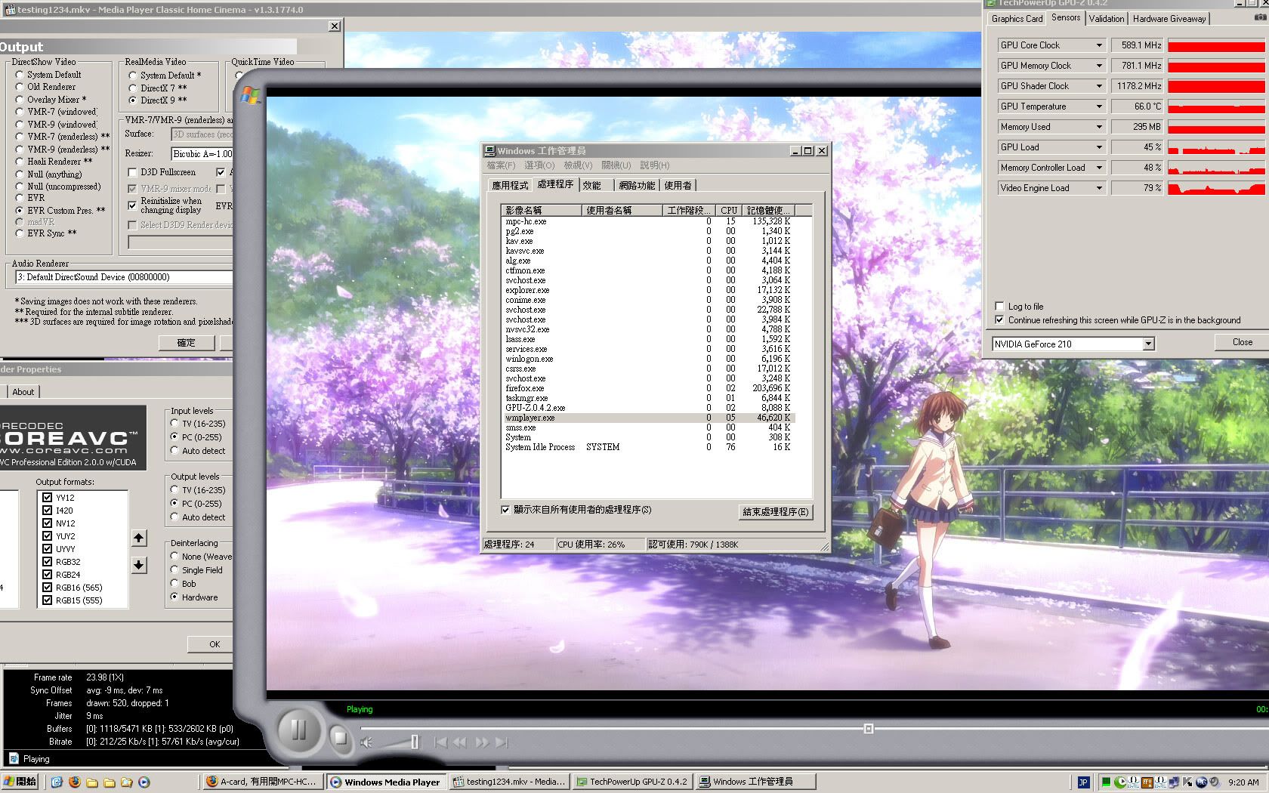
Task: Enable Log to file in GPU-Z
Action: coord(1019,307)
